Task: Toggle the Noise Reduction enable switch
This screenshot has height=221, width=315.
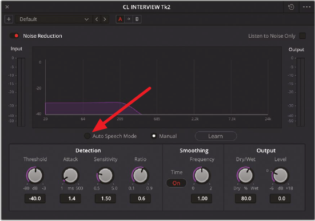Action: 14,36
